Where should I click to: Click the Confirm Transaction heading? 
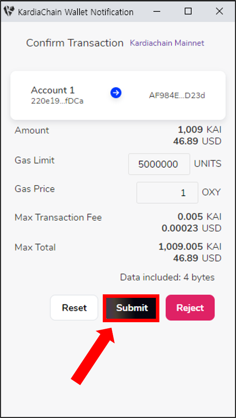[75, 43]
